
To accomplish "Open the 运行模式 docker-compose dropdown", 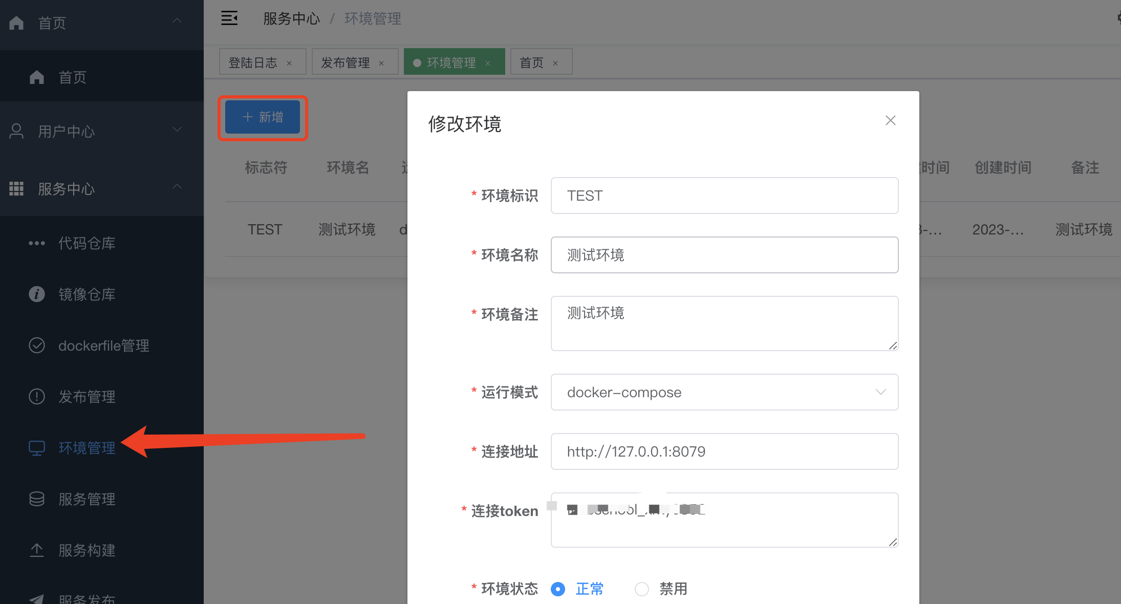I will pos(724,392).
